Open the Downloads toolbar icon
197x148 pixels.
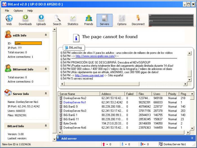coord(25,18)
